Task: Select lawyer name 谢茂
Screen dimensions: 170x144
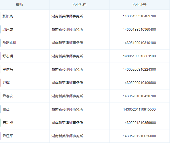Action: tap(6, 109)
